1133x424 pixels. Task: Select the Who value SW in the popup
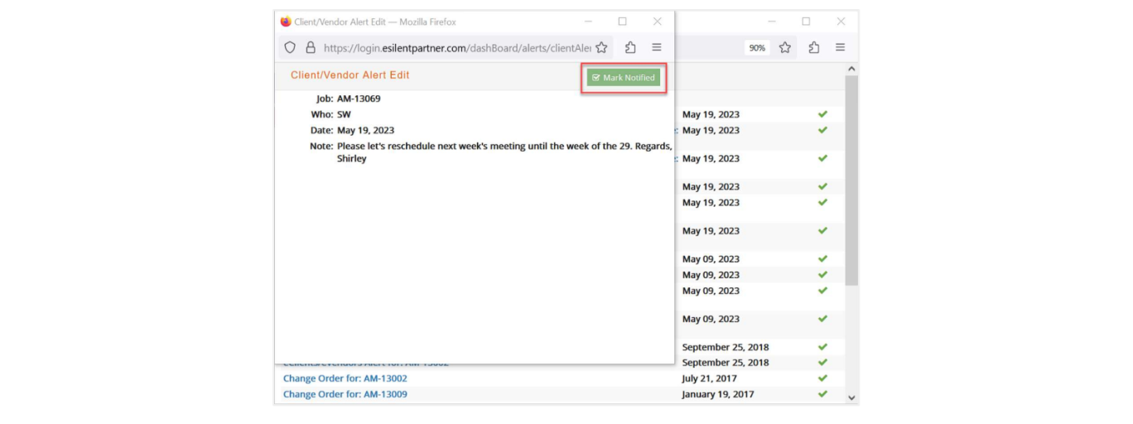344,114
